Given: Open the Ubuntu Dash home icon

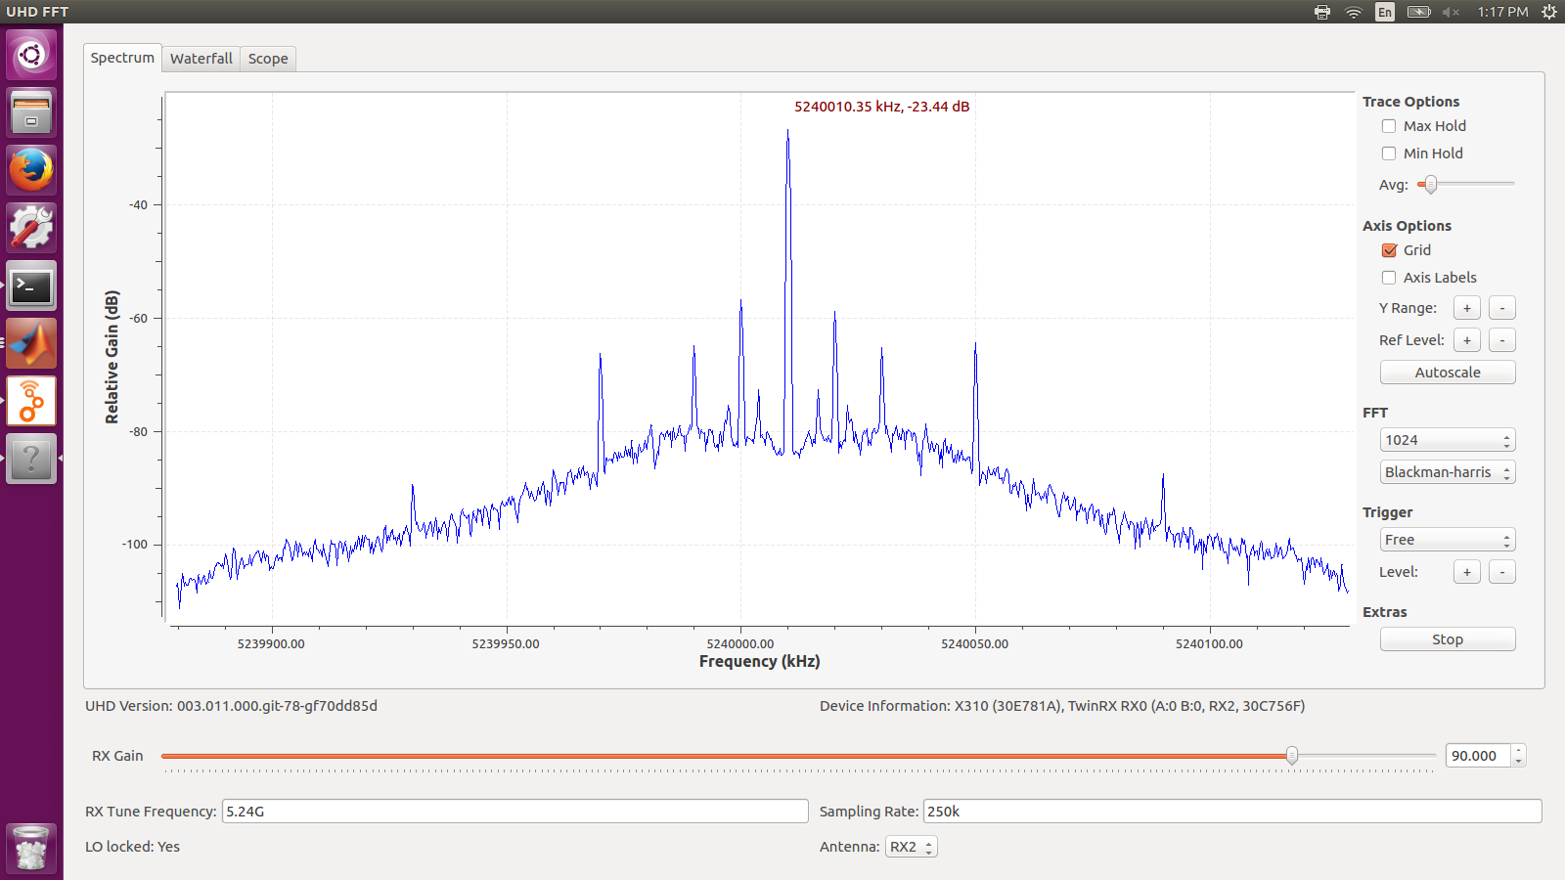Looking at the screenshot, I should [x=31, y=55].
